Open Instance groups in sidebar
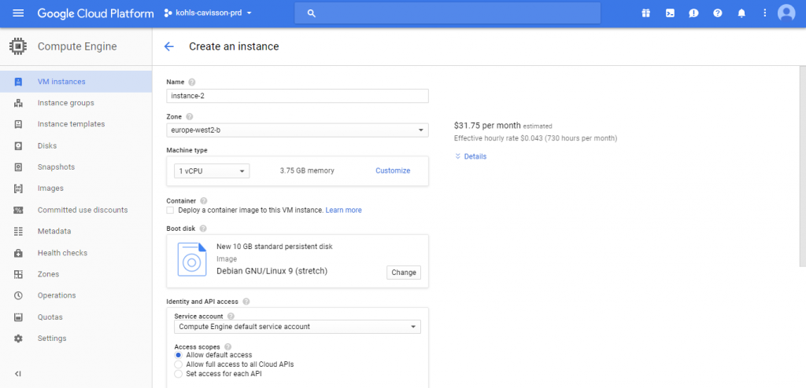Viewport: 806px width, 388px height. [x=65, y=103]
